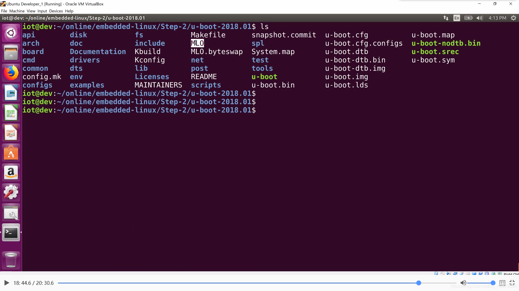Open System Settings gear-and-wrench icon
The image size is (519, 291).
pos(11,192)
